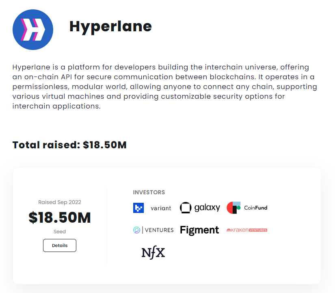Open the CoinFund investor logo
The width and height of the screenshot is (335, 293).
tap(247, 208)
